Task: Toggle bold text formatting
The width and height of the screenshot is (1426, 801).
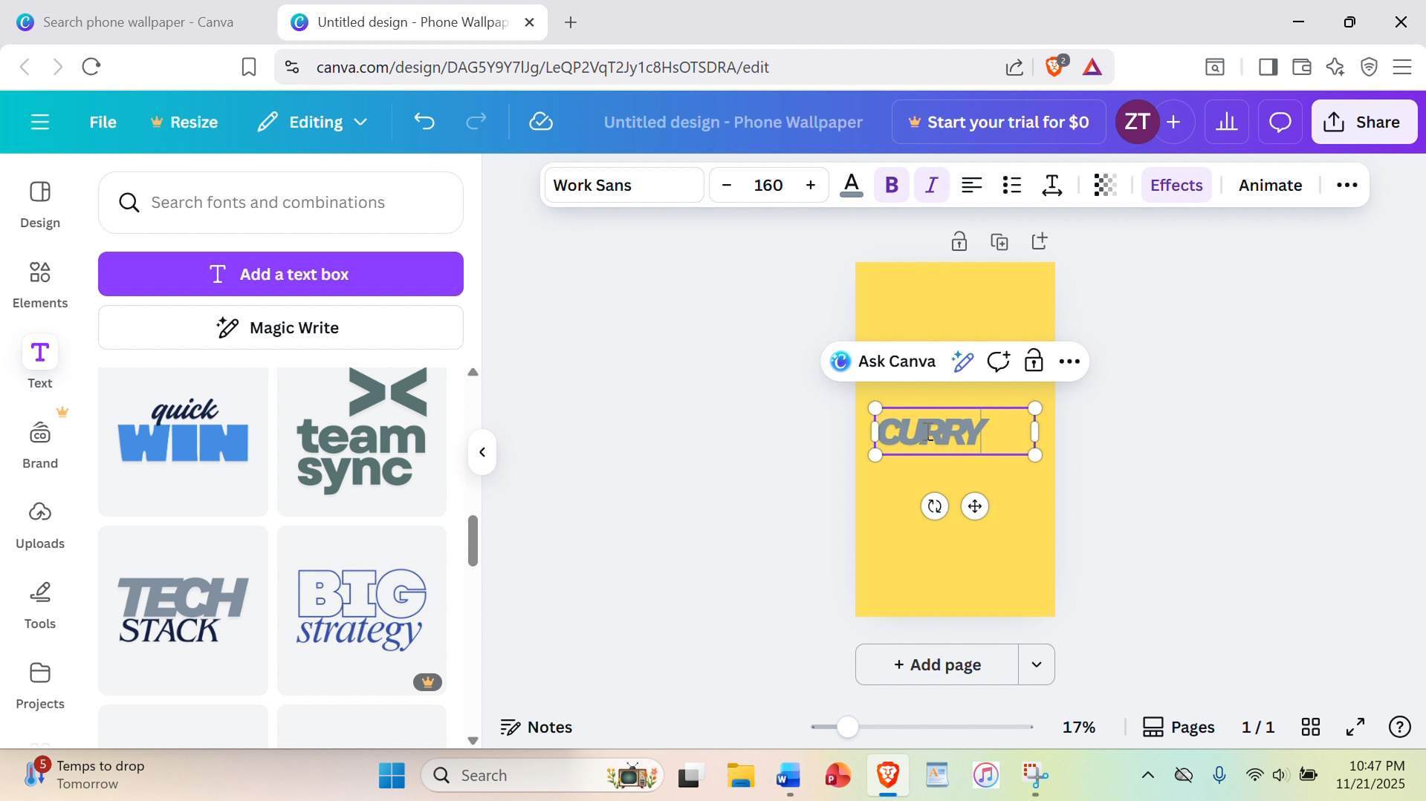Action: (x=892, y=185)
